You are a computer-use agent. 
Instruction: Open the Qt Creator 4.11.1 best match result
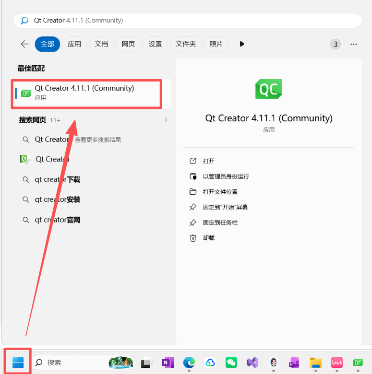point(92,93)
